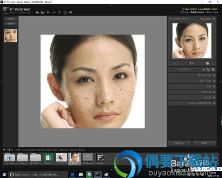Show about info using the circled i icon

[x=65, y=12]
